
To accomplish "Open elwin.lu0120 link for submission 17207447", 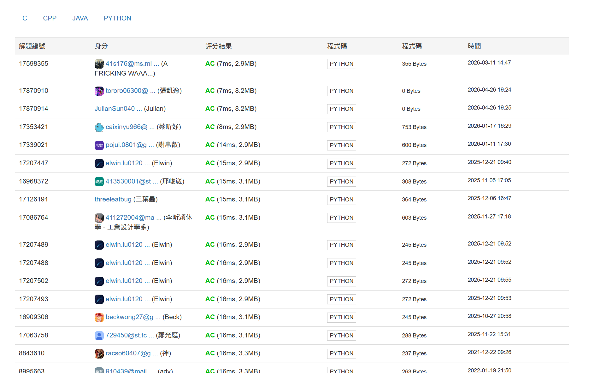I will (x=128, y=163).
